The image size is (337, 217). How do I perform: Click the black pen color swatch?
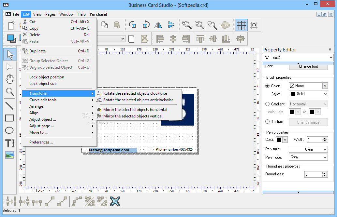pos(279,140)
